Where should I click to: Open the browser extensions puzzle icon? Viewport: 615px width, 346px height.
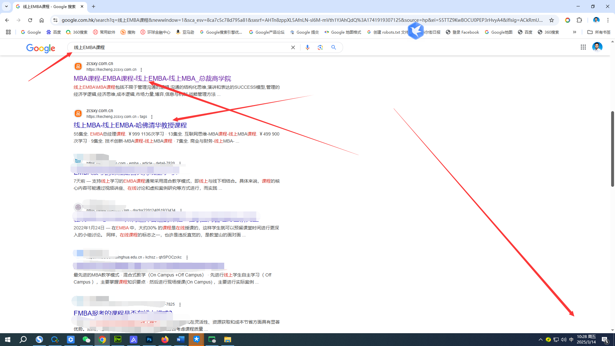(x=579, y=20)
